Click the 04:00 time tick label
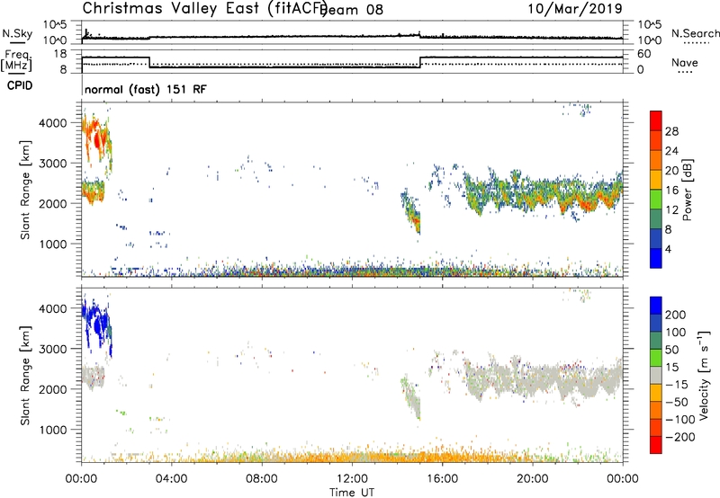This screenshot has height=498, width=720. tap(171, 479)
